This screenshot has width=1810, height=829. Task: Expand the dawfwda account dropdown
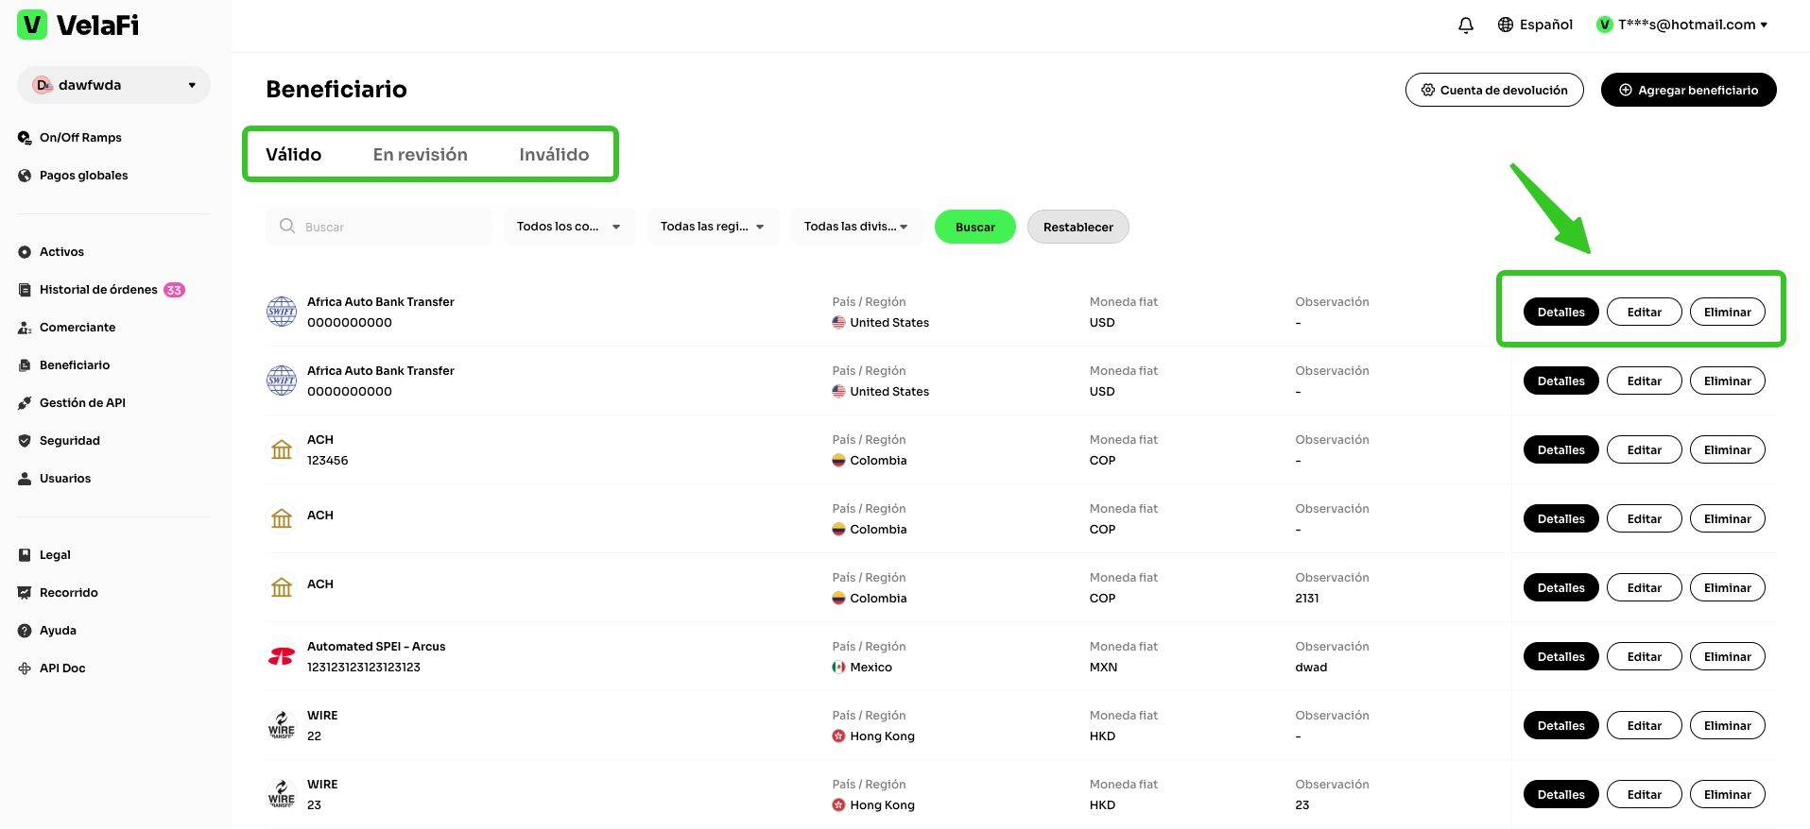113,85
